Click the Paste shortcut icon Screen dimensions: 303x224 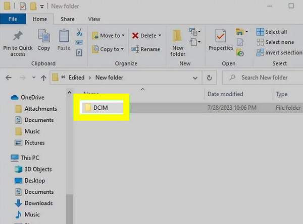79,52
